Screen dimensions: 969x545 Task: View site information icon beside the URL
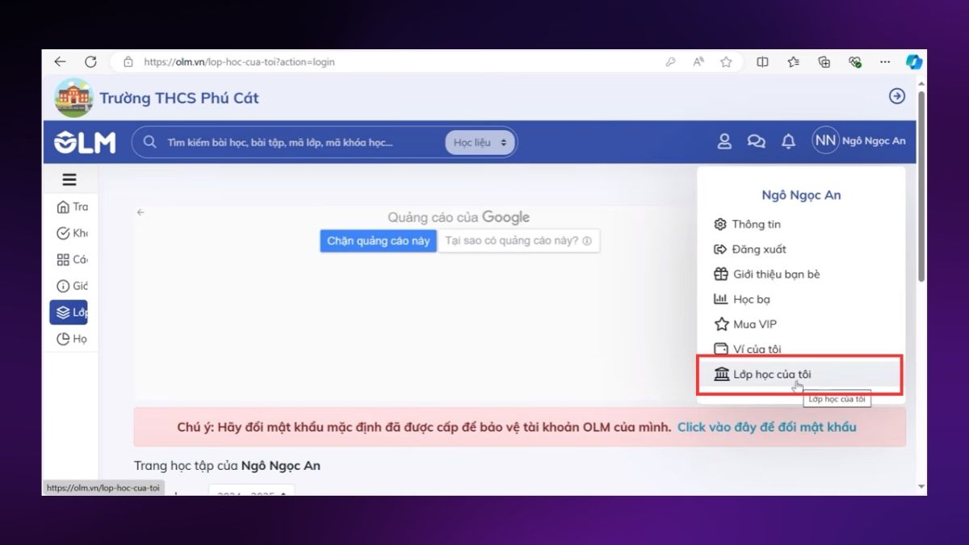(128, 61)
